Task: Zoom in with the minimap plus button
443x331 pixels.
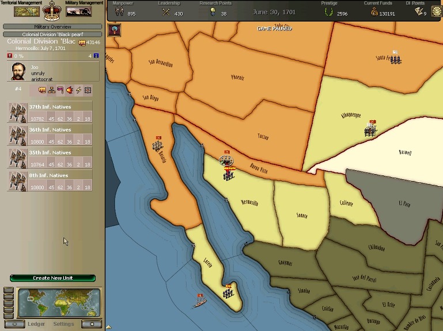Action: (92, 324)
